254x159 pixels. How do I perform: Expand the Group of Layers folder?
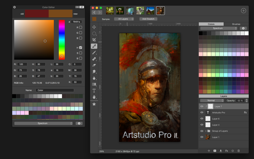tap(206, 131)
